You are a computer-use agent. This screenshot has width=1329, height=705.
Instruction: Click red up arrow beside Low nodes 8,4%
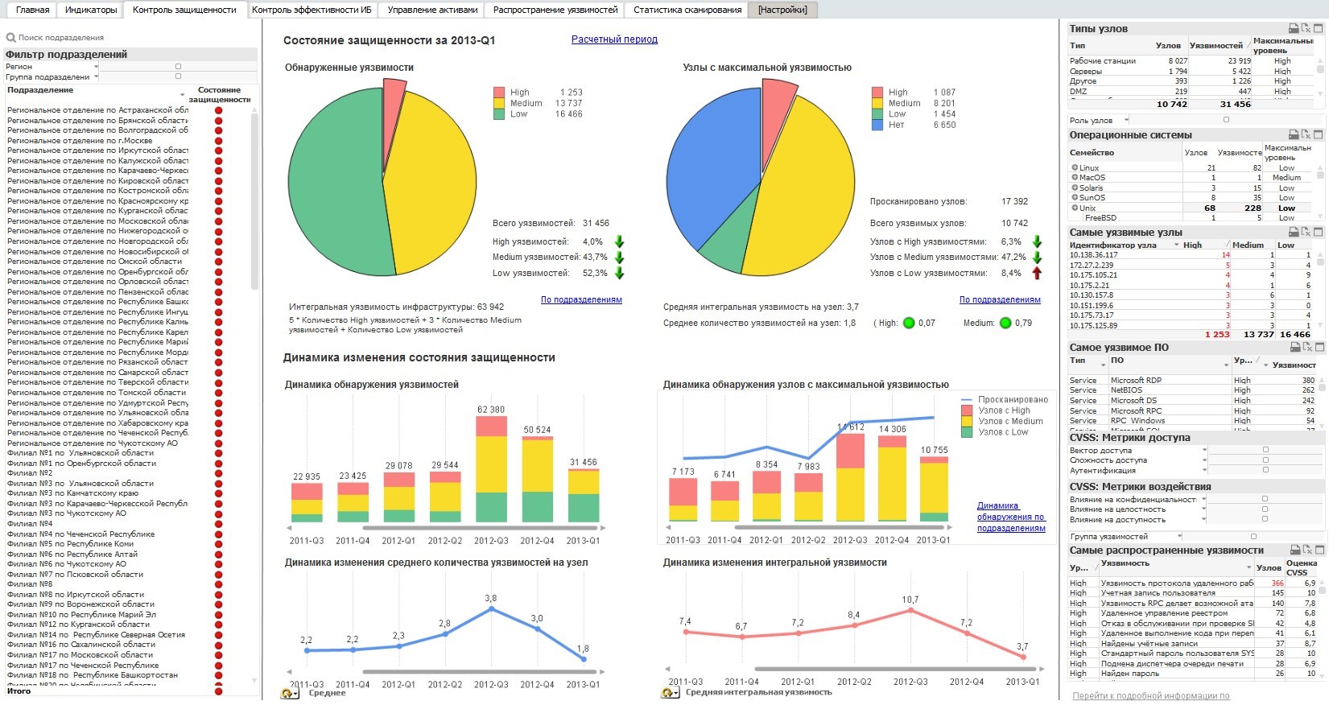1037,273
